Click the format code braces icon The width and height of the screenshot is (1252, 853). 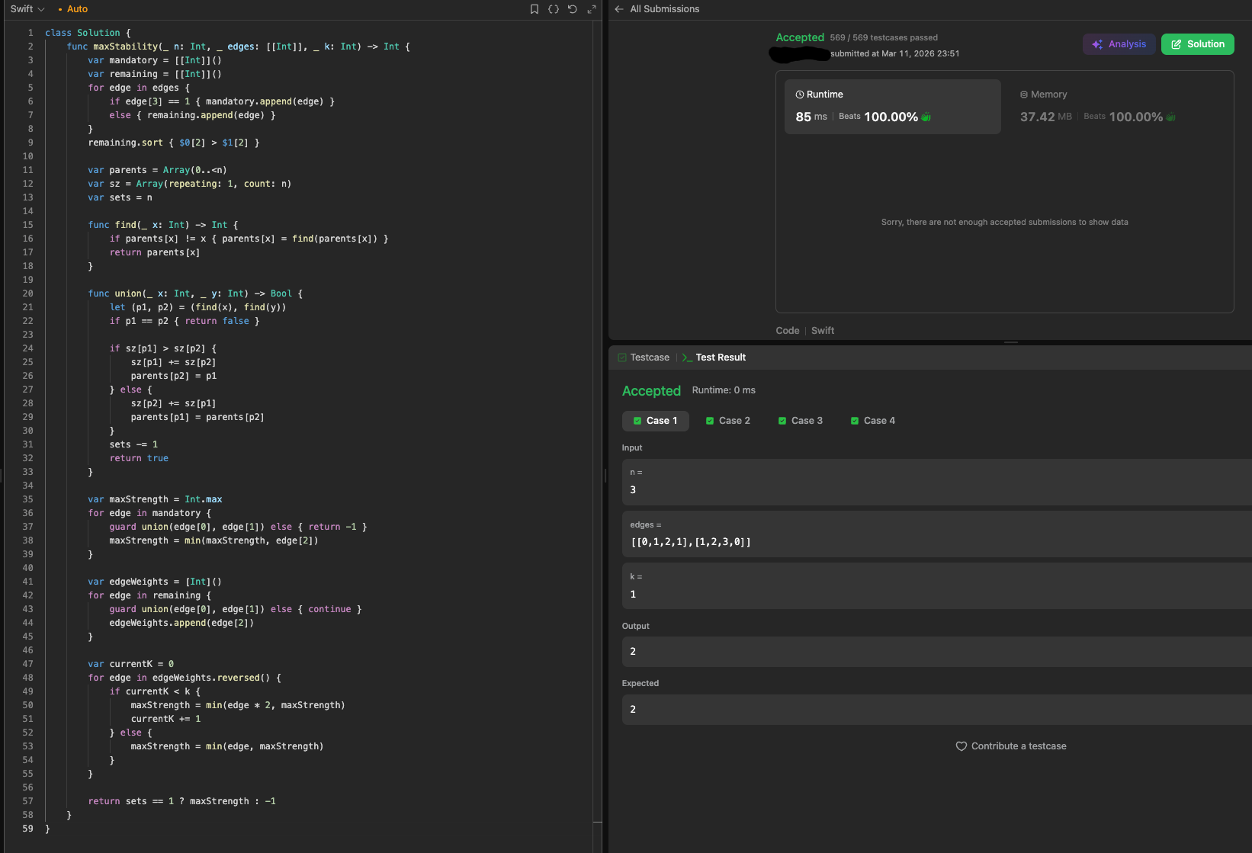click(x=554, y=9)
